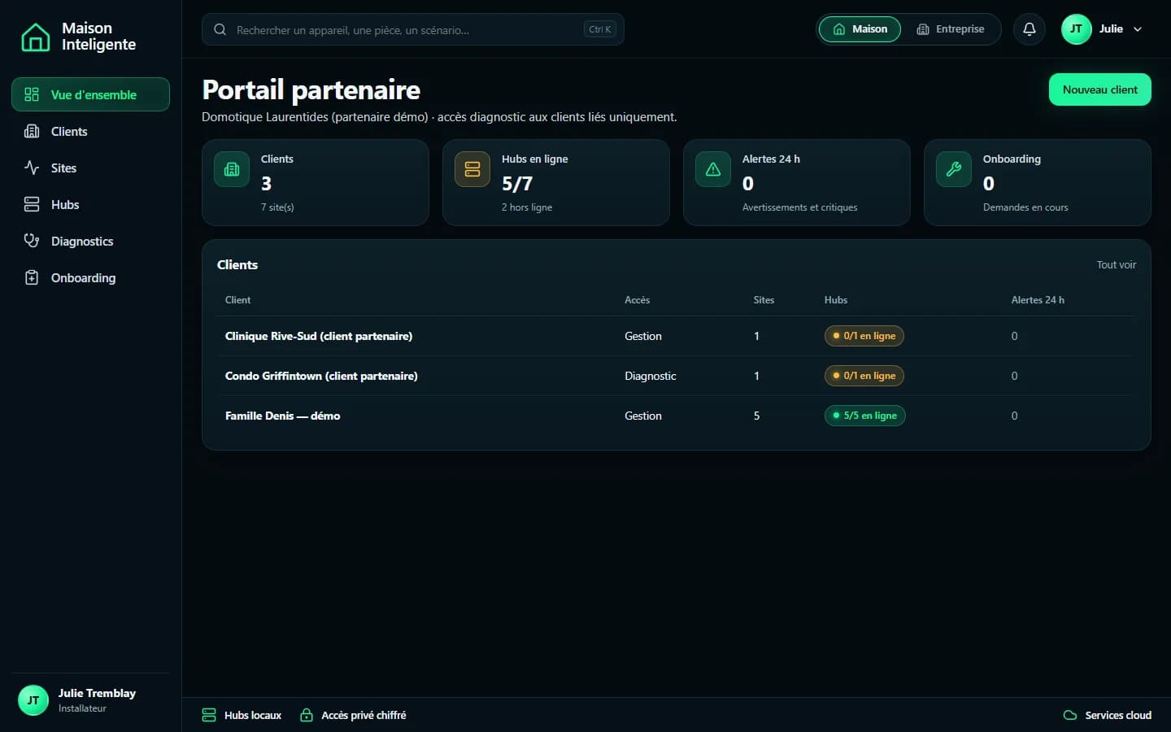1171x732 pixels.
Task: Click the Maison Inteligente house logo
Action: (x=35, y=37)
